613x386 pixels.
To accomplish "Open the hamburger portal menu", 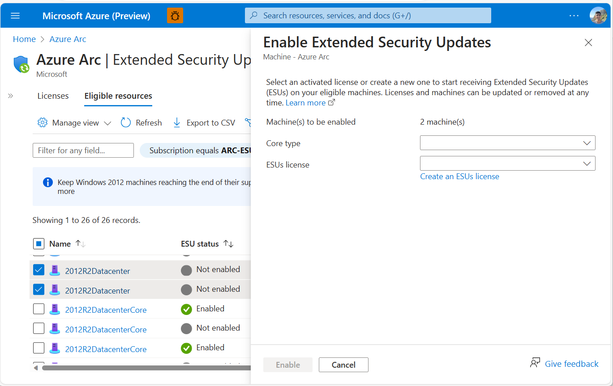I will click(15, 16).
